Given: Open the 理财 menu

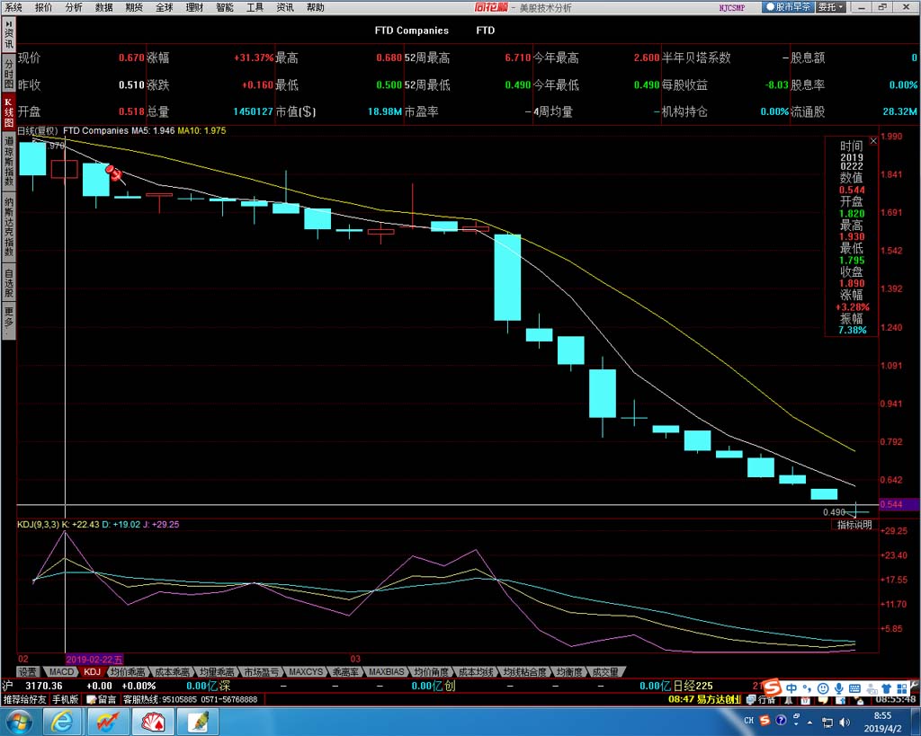Looking at the screenshot, I should pos(194,7).
